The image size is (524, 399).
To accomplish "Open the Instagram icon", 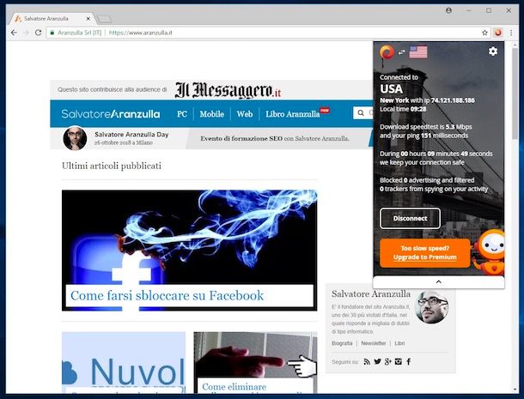I will tap(399, 361).
